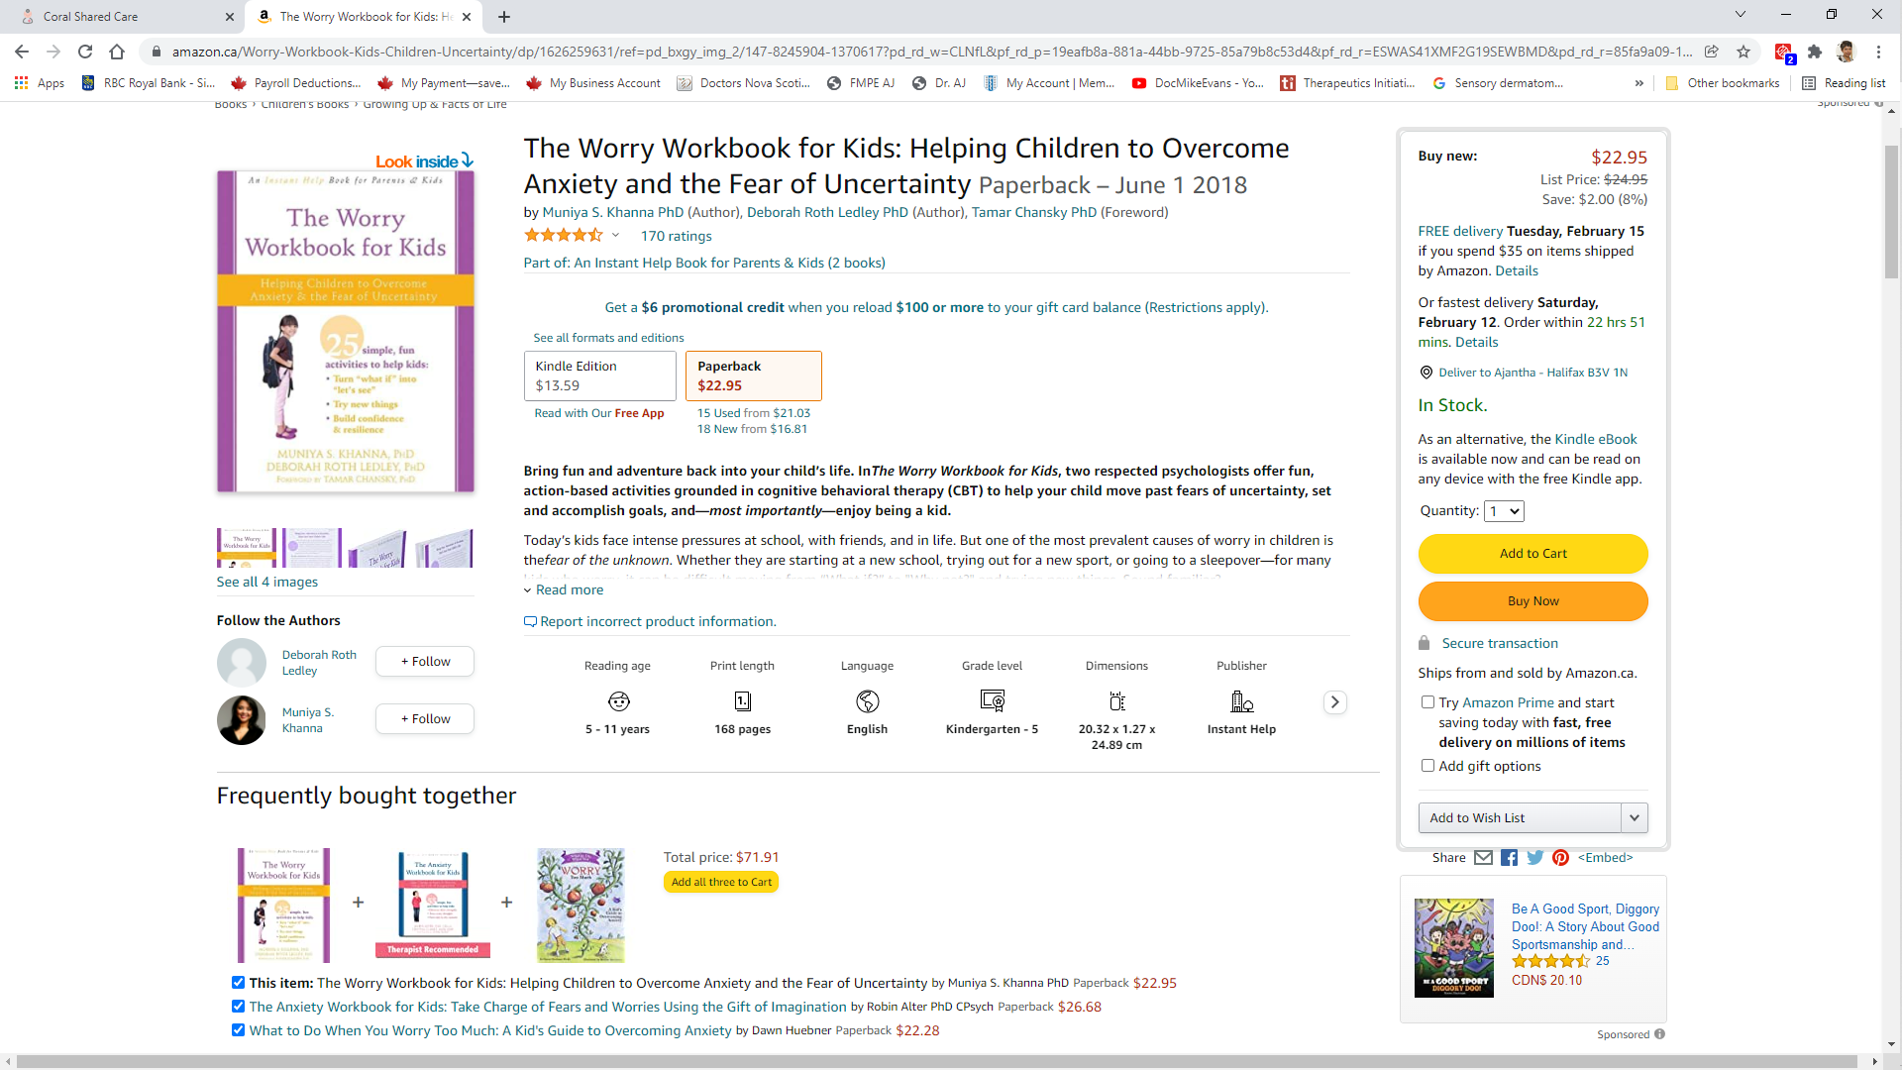The width and height of the screenshot is (1902, 1070).
Task: Bookmark this page with star icon
Action: [1743, 52]
